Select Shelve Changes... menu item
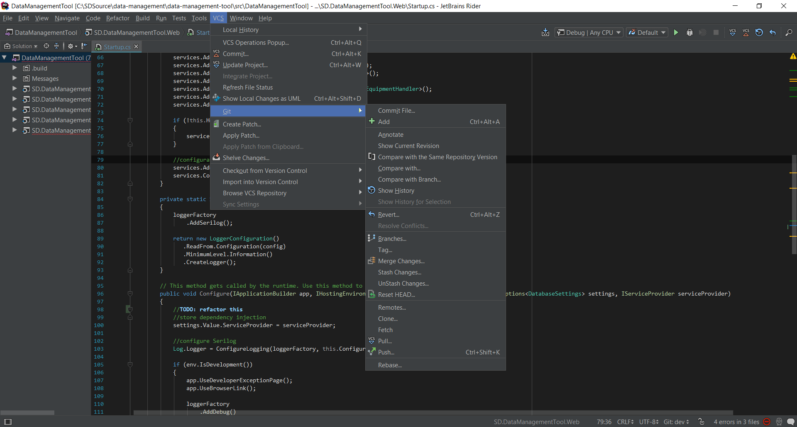Image resolution: width=797 pixels, height=427 pixels. 288,158
